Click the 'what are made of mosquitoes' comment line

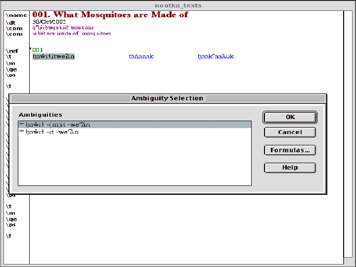72,34
